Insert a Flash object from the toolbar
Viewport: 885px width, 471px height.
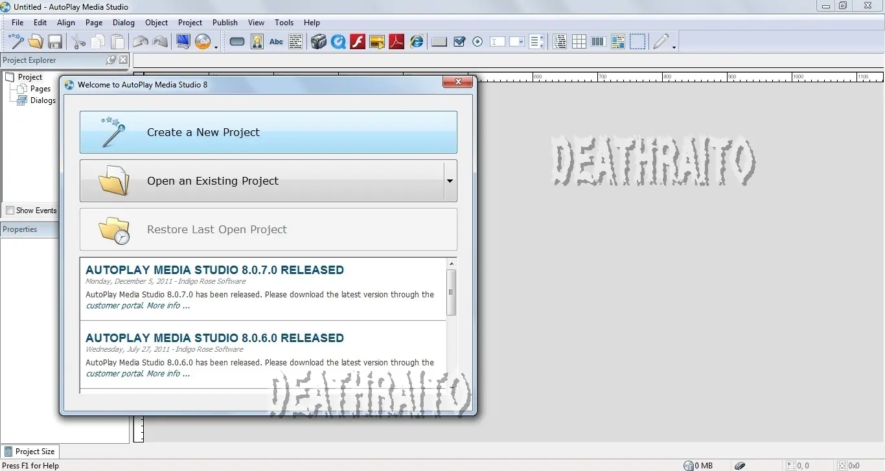[x=358, y=42]
